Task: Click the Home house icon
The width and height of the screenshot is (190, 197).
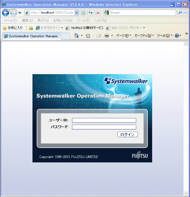Action: click(77, 36)
